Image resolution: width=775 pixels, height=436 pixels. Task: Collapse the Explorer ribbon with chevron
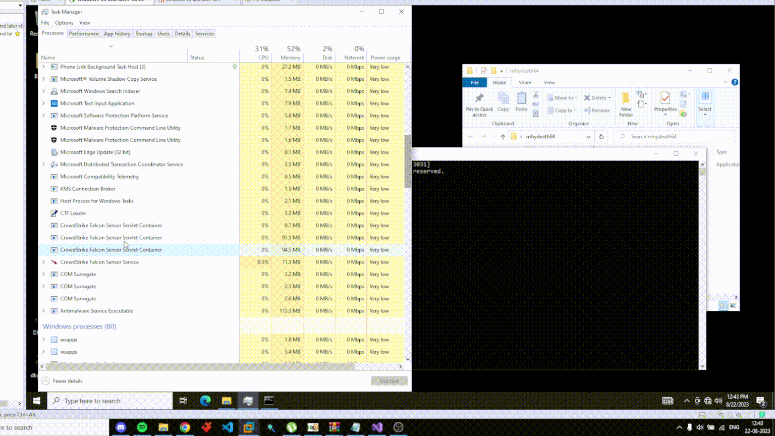(x=725, y=82)
